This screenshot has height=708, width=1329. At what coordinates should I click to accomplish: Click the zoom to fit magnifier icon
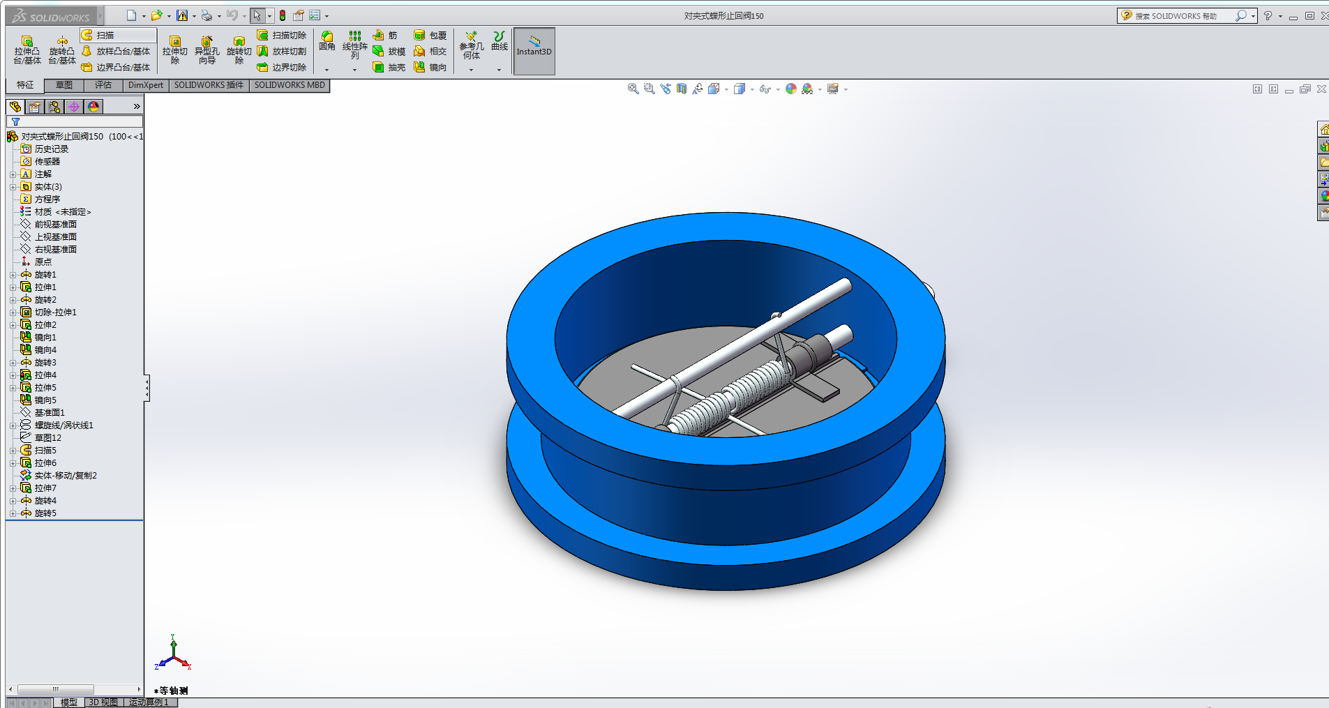tap(633, 89)
